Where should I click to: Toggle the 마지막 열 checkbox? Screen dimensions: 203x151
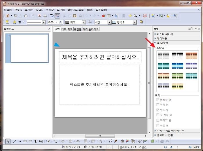tap(158, 120)
